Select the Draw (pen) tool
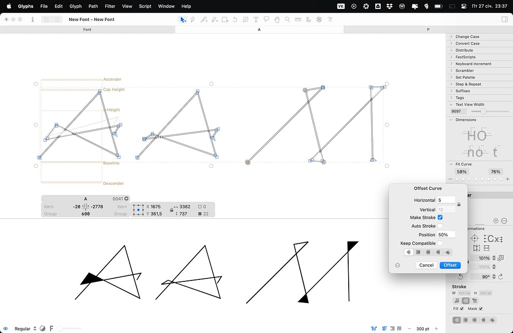513x333 pixels. 193,20
